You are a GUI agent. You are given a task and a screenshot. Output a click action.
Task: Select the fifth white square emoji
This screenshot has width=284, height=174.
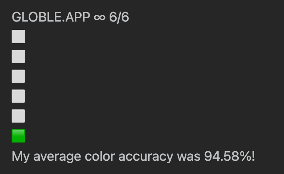18,116
